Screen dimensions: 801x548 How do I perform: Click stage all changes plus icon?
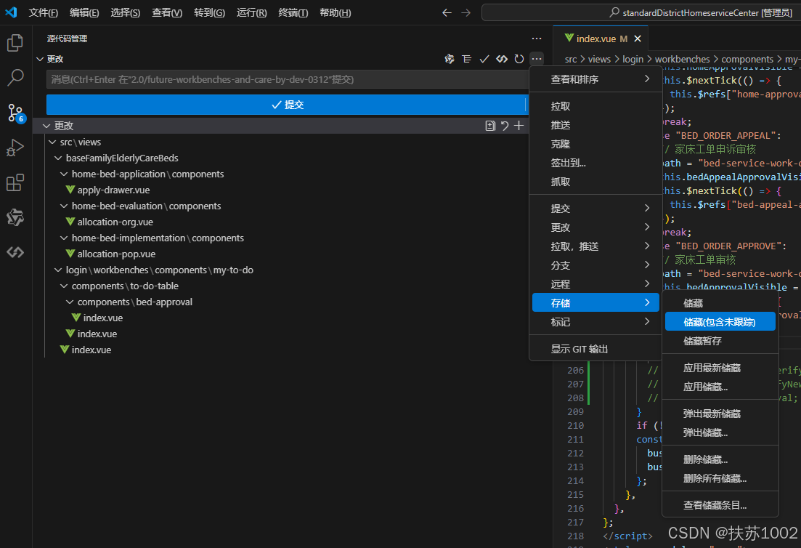pyautogui.click(x=519, y=126)
